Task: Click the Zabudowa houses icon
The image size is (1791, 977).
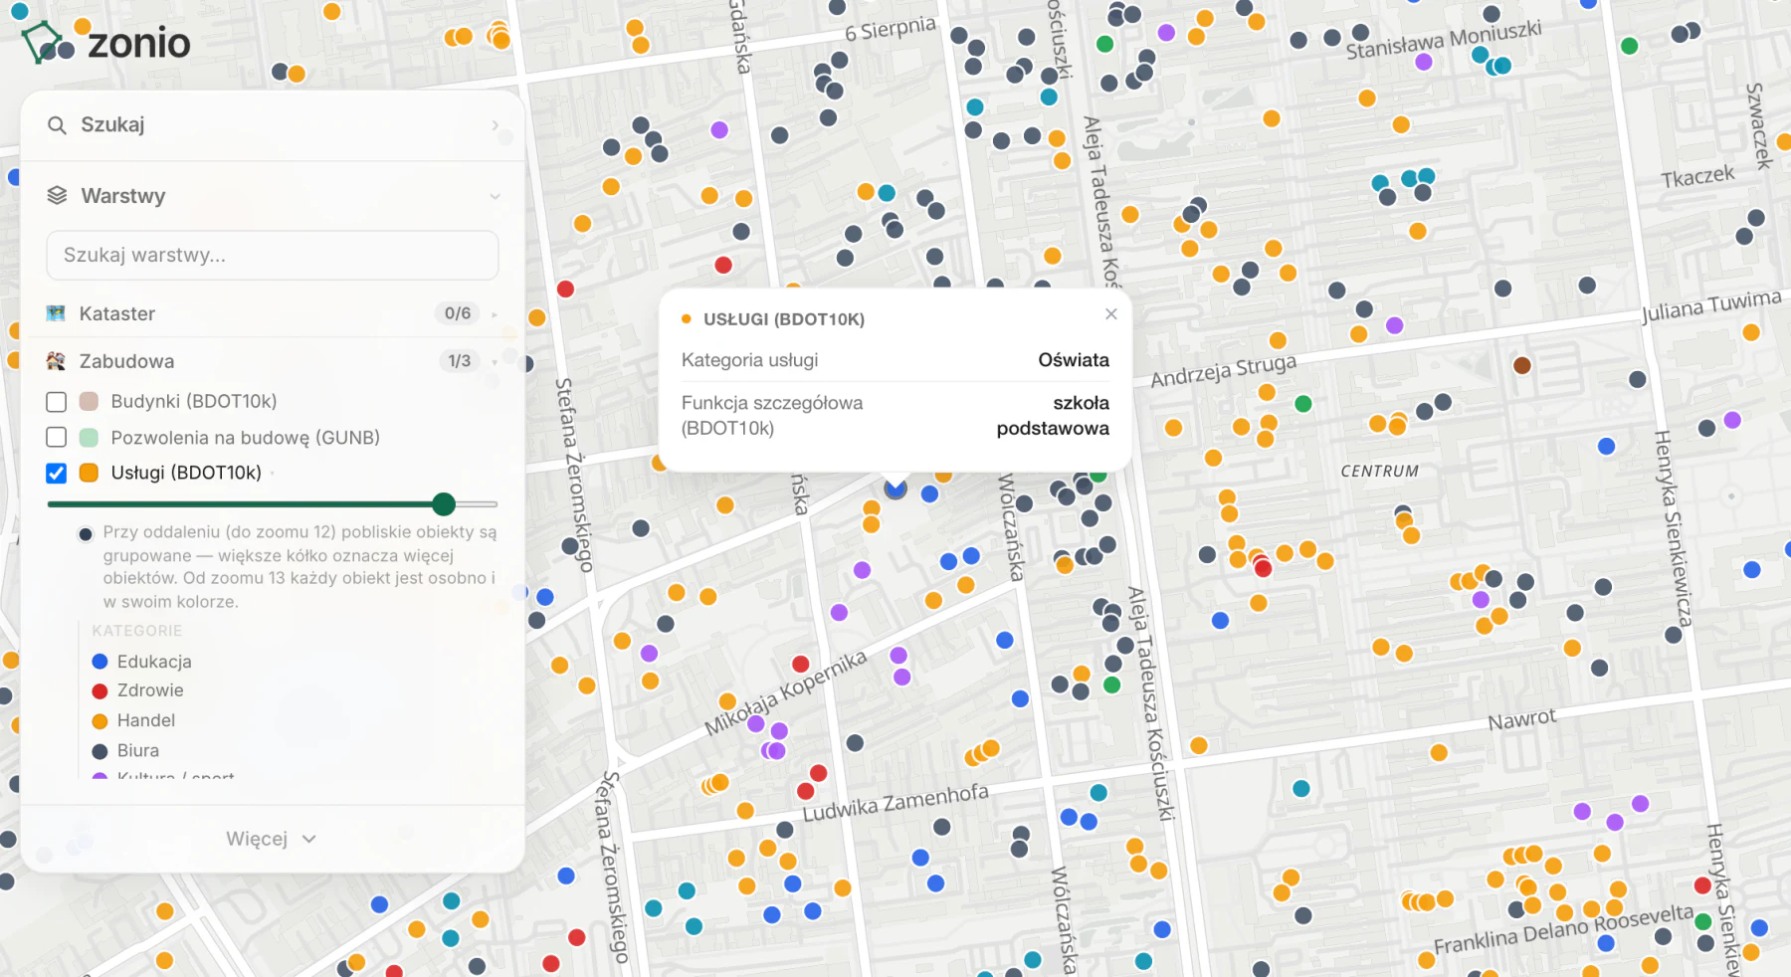Action: [56, 361]
